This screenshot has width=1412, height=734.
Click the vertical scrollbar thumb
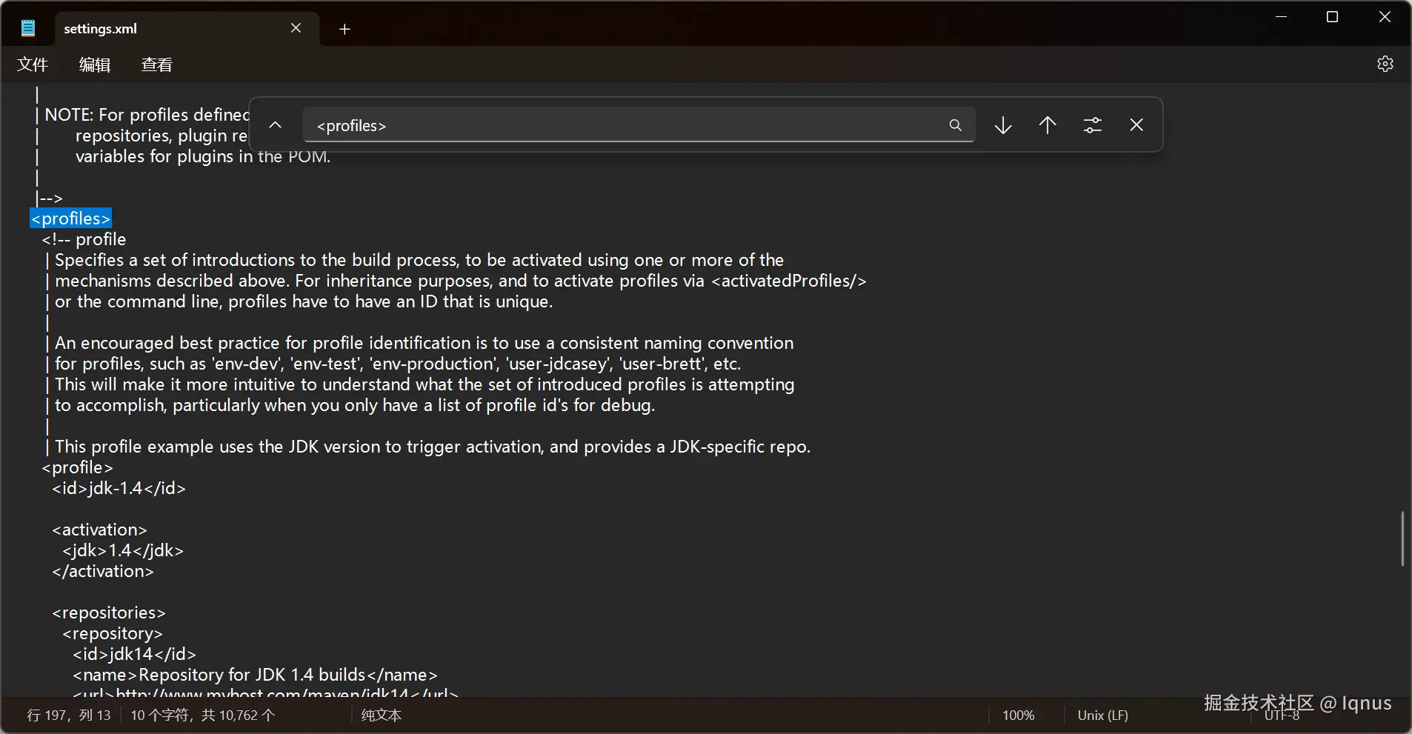point(1402,538)
